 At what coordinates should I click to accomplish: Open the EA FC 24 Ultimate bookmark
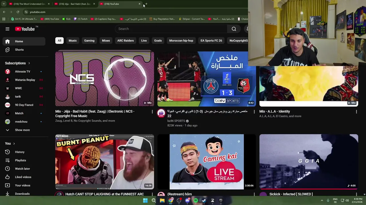click(x=24, y=19)
